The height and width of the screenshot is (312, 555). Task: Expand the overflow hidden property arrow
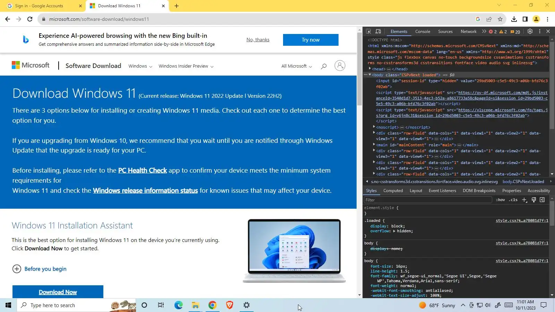coord(394,231)
